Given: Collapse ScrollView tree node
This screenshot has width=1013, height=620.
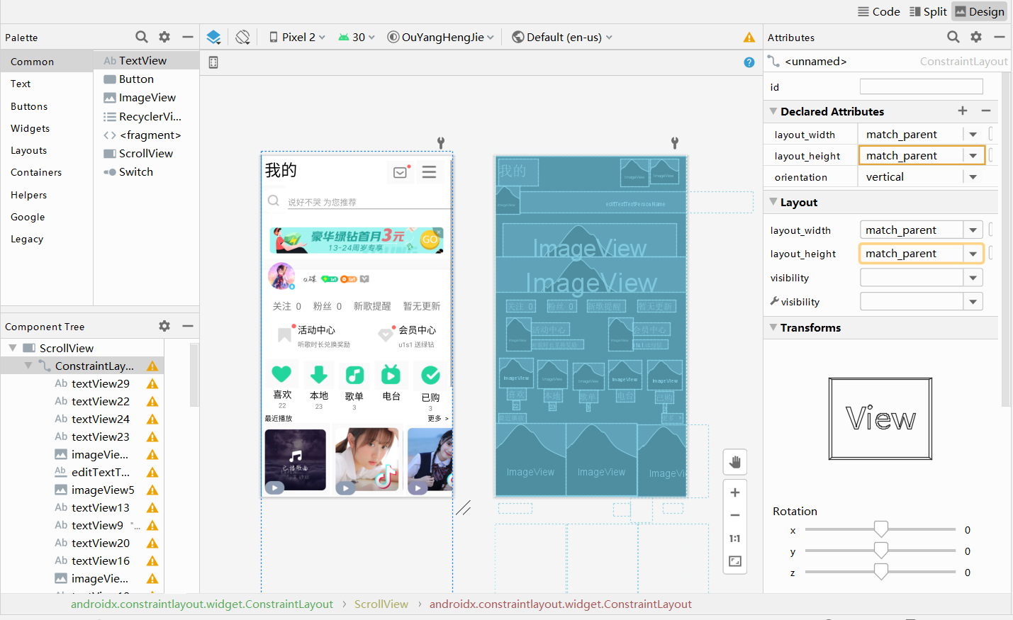Looking at the screenshot, I should pyautogui.click(x=13, y=348).
